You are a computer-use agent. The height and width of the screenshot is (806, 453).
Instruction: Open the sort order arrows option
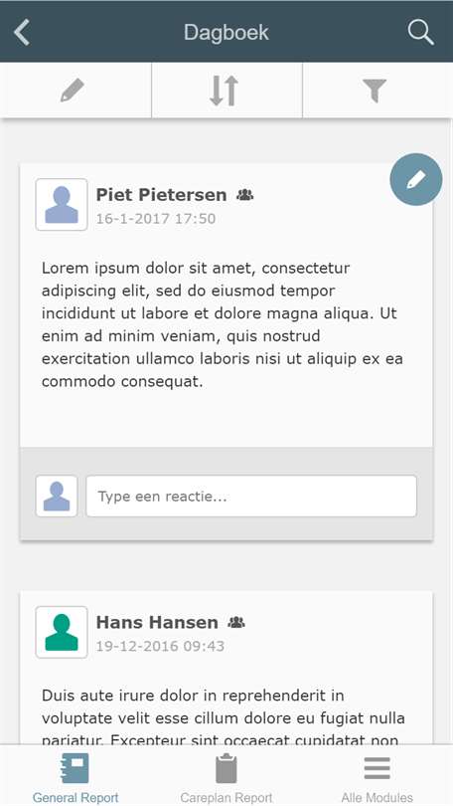pos(225,91)
